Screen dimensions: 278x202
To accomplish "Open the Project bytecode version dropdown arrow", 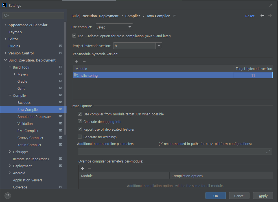I will (x=159, y=46).
